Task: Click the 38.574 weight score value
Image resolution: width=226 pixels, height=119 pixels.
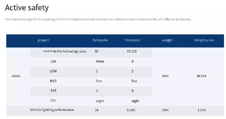Action: [201, 76]
